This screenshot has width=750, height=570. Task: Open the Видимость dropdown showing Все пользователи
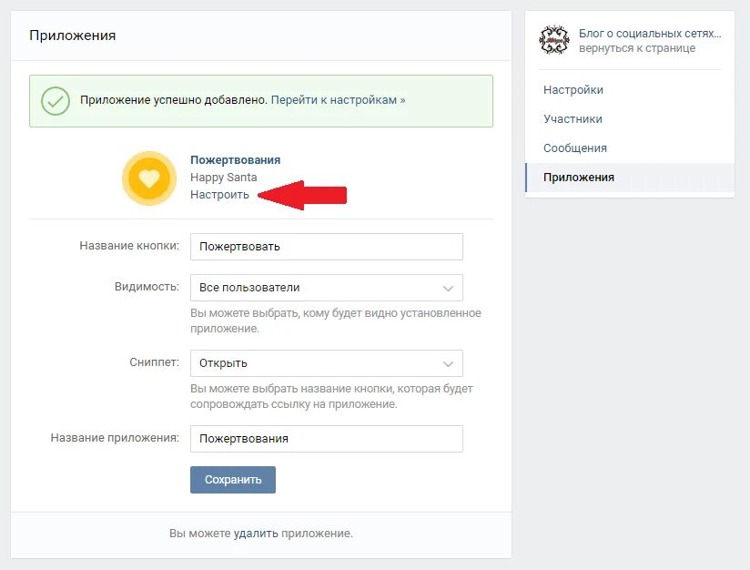326,288
